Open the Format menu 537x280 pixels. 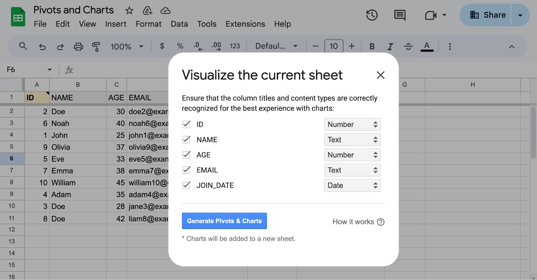pyautogui.click(x=149, y=24)
